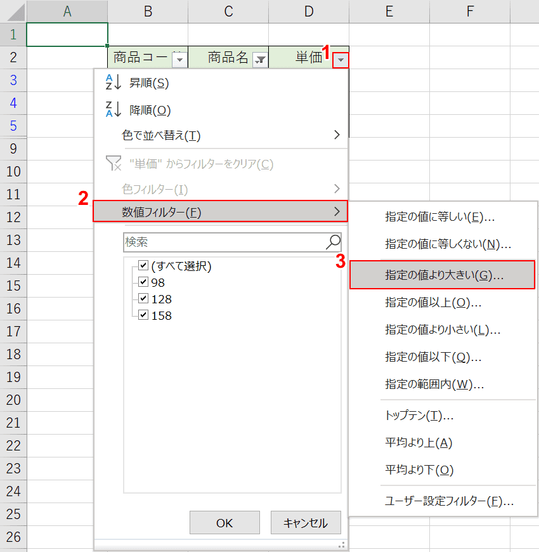Select row 13 header
Viewport: 539px width, 552px height.
click(13, 240)
